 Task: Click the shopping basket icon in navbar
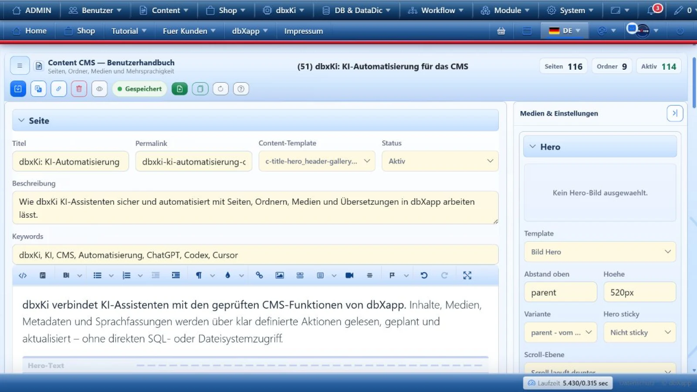pyautogui.click(x=501, y=31)
